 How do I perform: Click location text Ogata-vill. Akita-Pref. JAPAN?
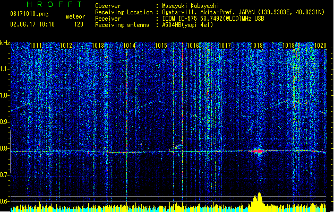208,12
